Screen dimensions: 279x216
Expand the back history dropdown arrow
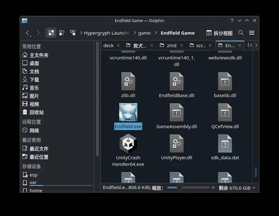click(x=33, y=35)
